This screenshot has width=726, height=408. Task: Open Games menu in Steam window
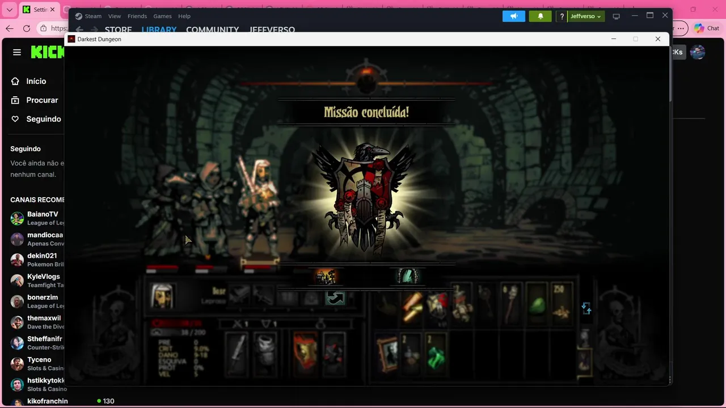(x=162, y=16)
